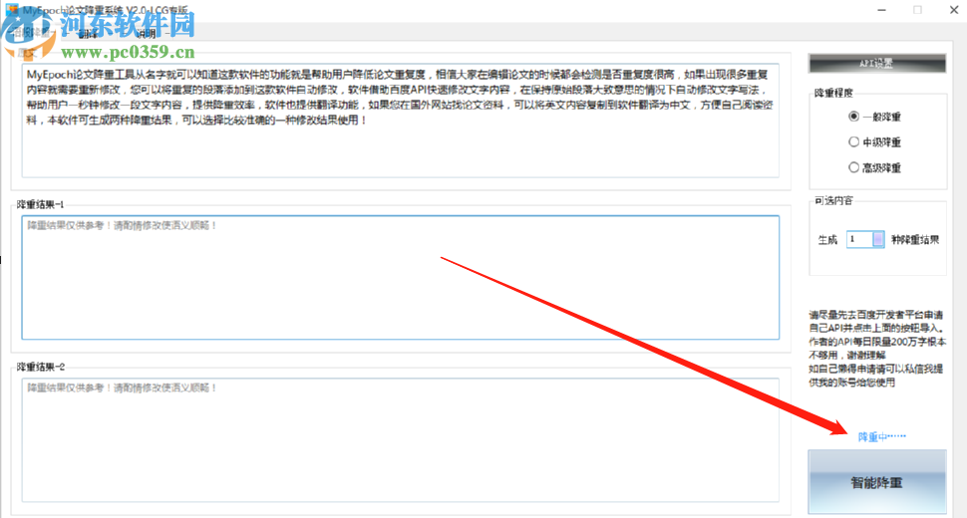Open the API设置 button
Image resolution: width=967 pixels, height=518 pixels.
pyautogui.click(x=876, y=63)
